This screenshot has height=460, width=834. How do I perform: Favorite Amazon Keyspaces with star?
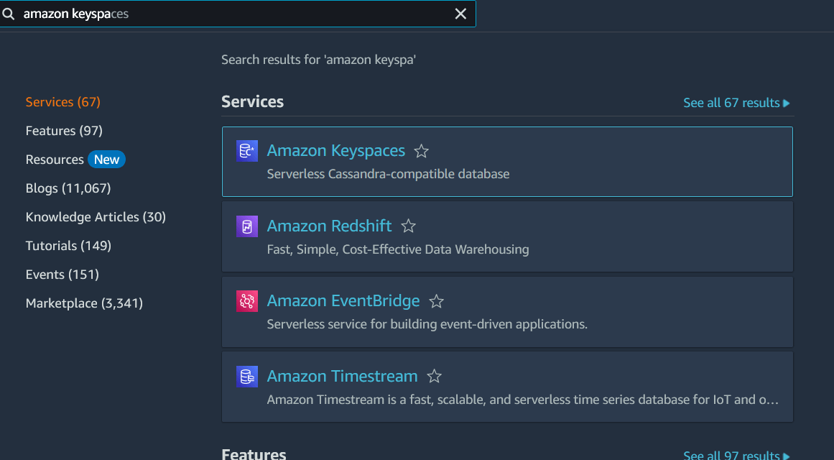(421, 151)
